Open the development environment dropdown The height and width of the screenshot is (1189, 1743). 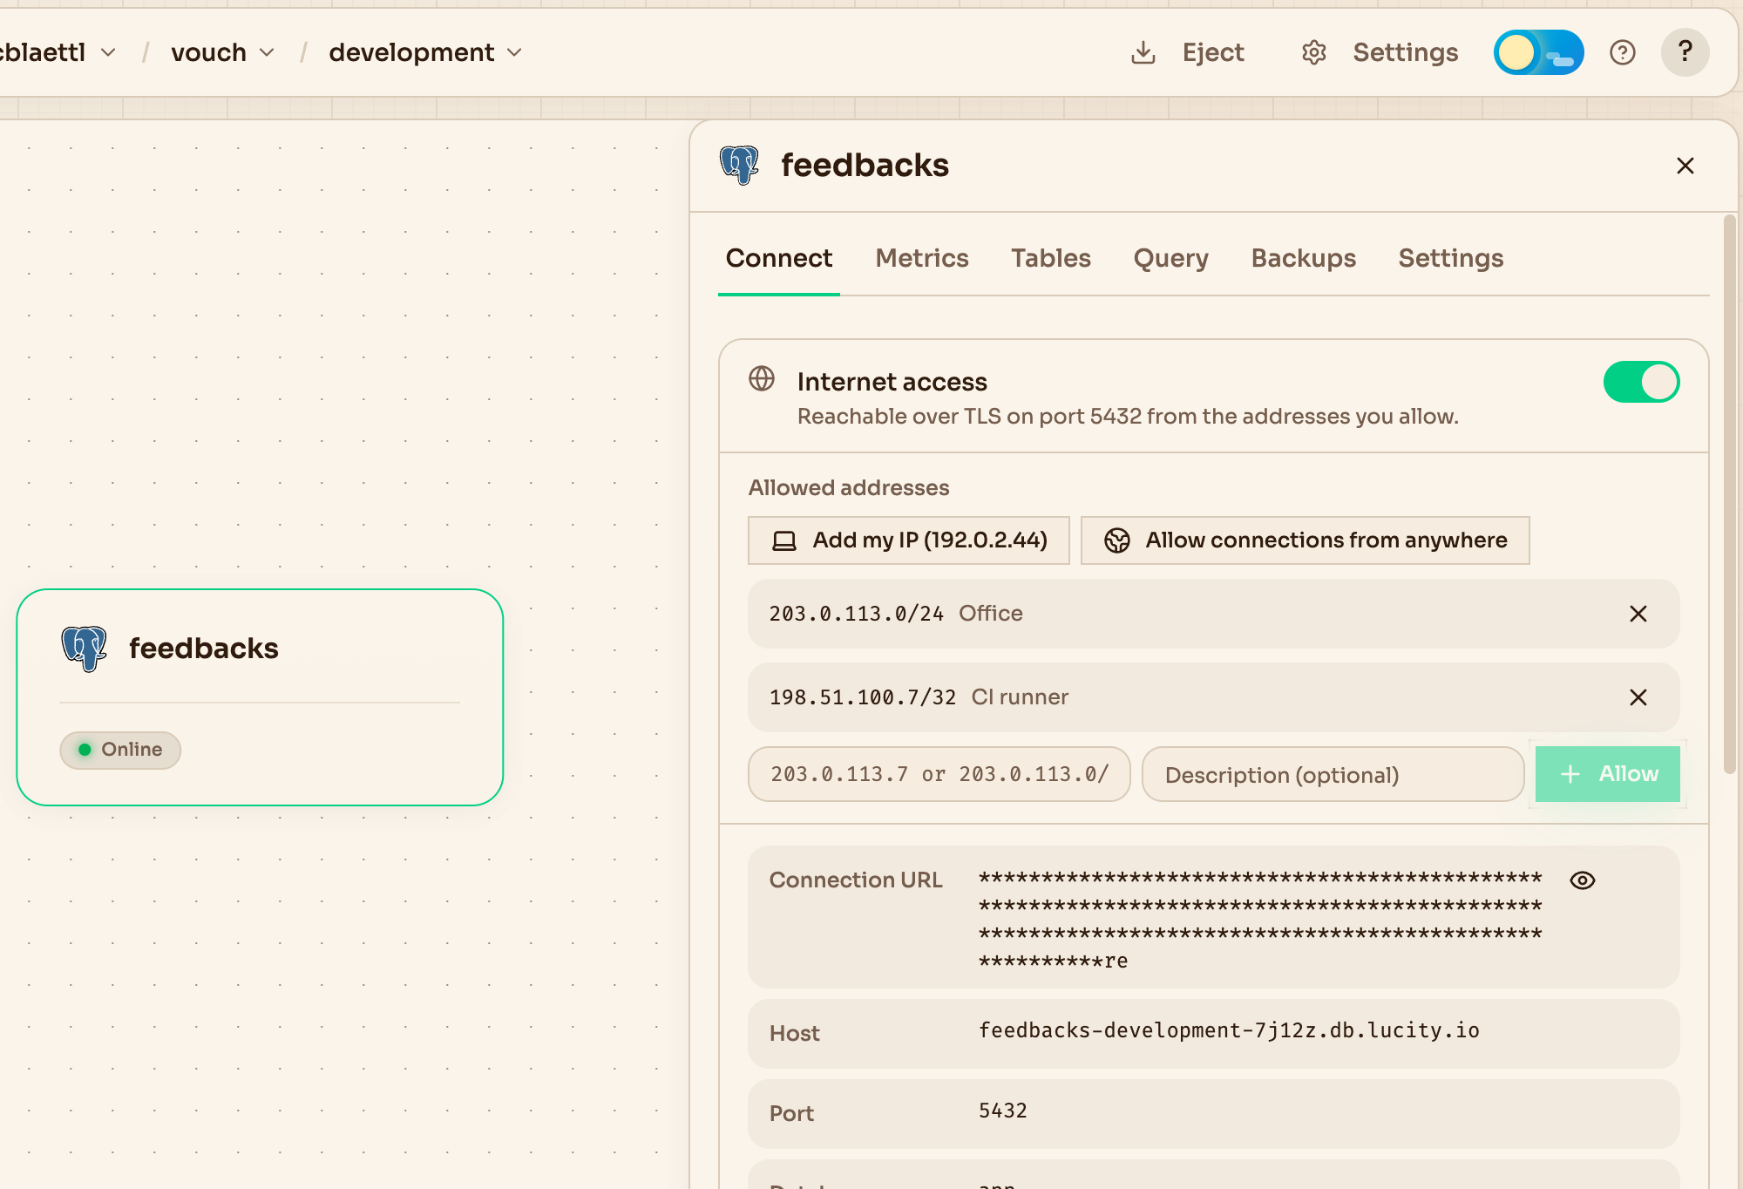pyautogui.click(x=425, y=52)
